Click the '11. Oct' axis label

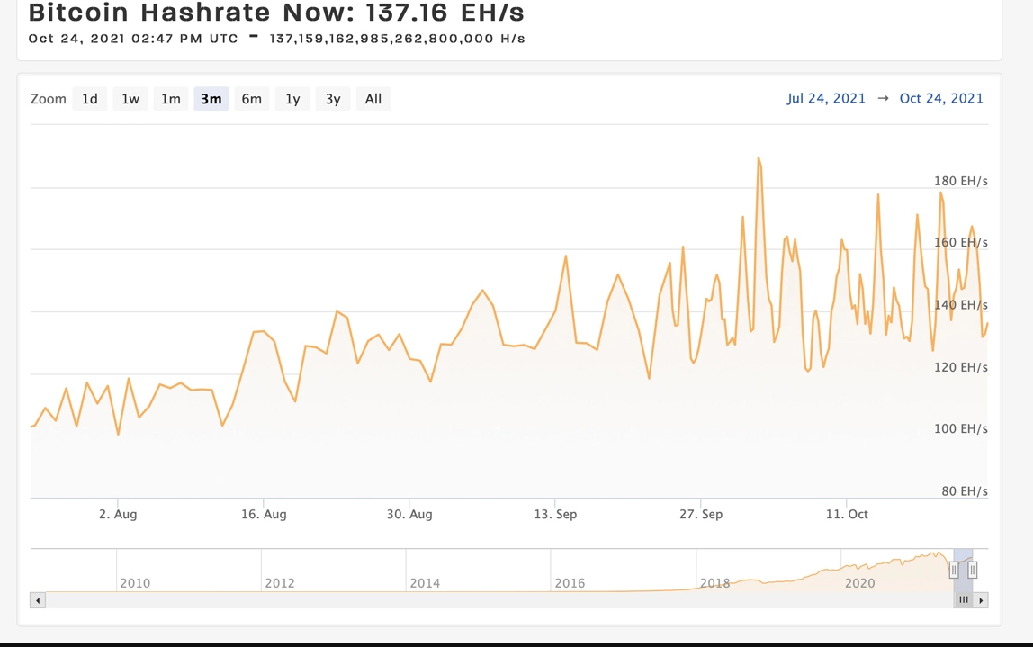click(x=847, y=514)
